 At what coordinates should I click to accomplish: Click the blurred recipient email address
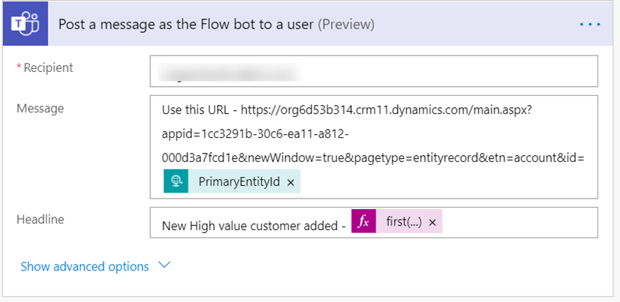pyautogui.click(x=229, y=73)
